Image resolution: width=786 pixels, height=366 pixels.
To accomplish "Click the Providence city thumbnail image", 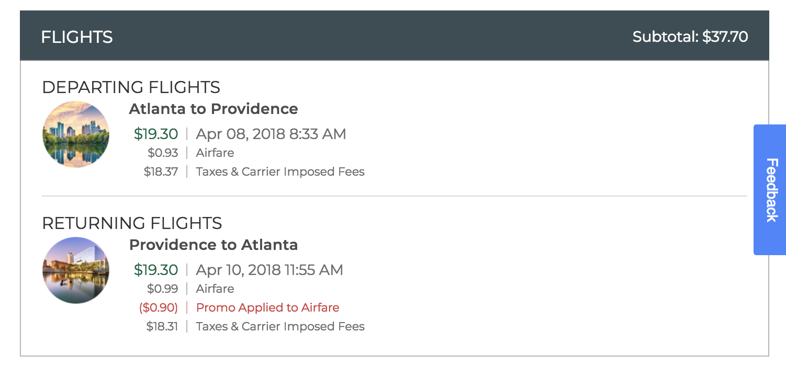I will point(76,270).
